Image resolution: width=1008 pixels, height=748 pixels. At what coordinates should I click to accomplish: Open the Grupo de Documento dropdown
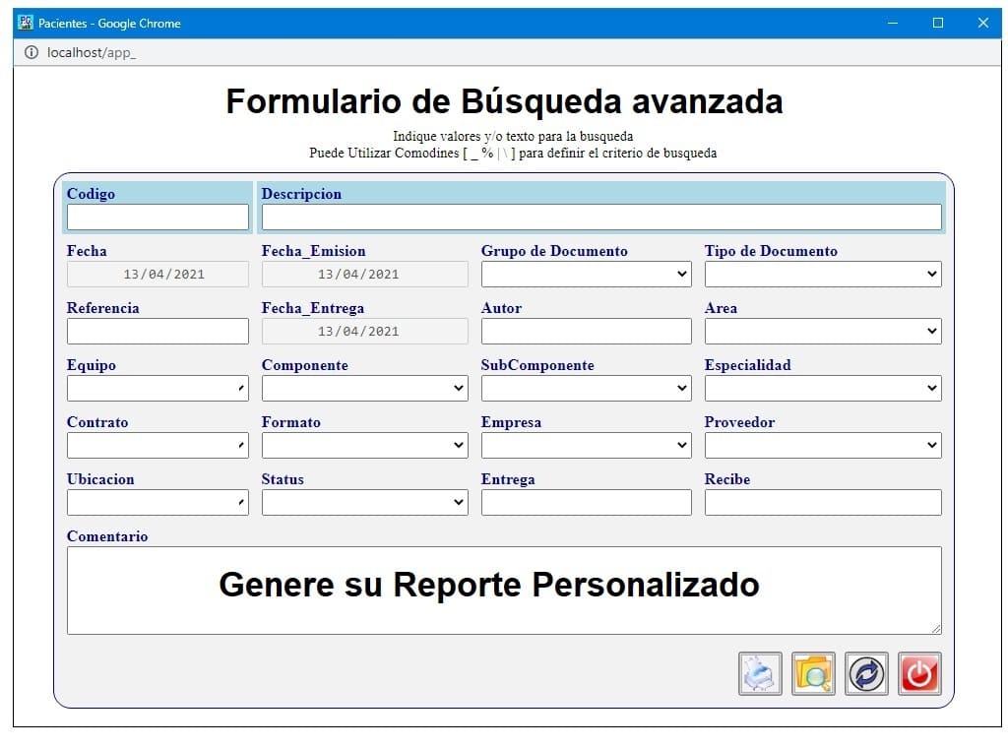[x=587, y=275]
